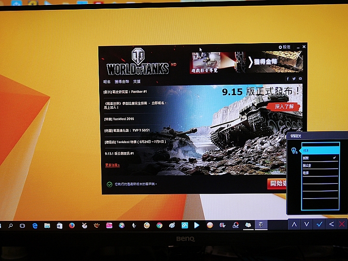Click the orange globe taskbar icon

(x=210, y=225)
